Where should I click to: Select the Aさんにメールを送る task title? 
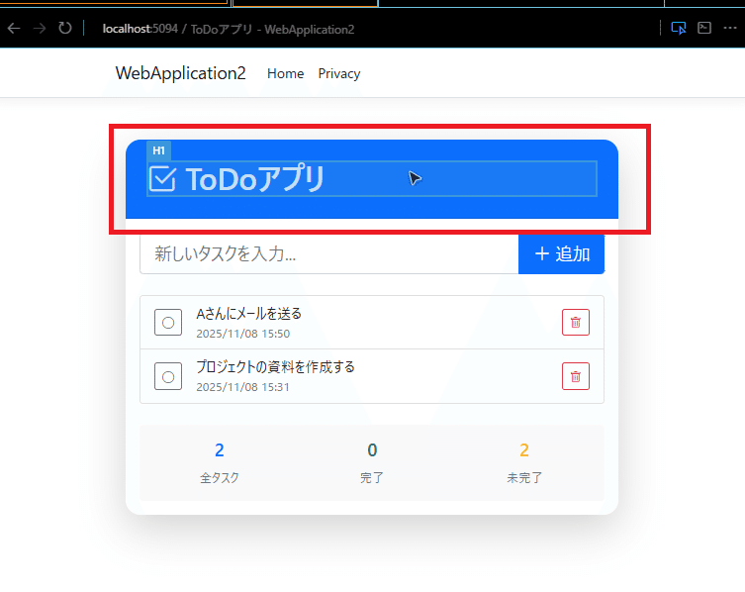pyautogui.click(x=249, y=314)
